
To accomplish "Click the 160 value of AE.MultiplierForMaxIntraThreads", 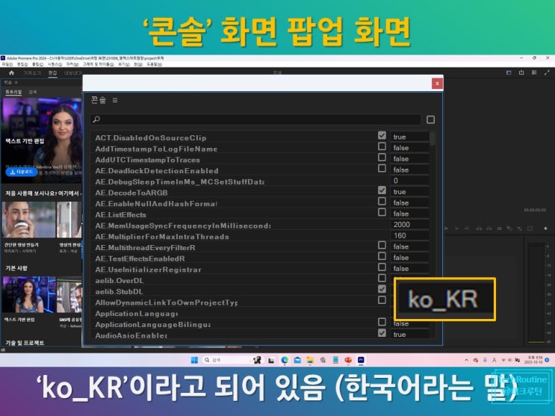I will (x=409, y=235).
